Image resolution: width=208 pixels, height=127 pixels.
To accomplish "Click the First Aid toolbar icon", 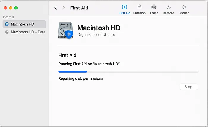I will click(125, 7).
